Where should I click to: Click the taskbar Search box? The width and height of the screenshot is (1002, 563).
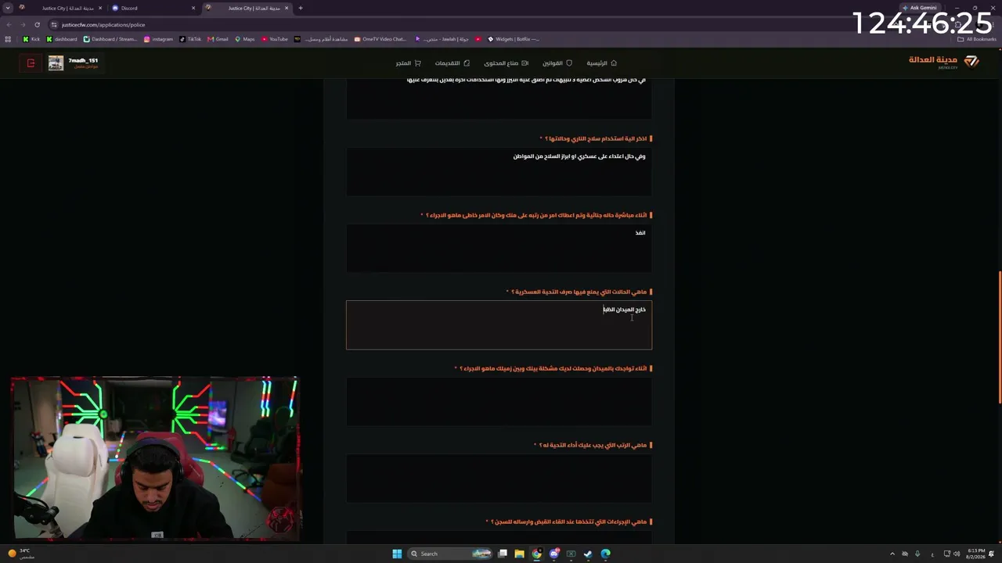tap(449, 554)
